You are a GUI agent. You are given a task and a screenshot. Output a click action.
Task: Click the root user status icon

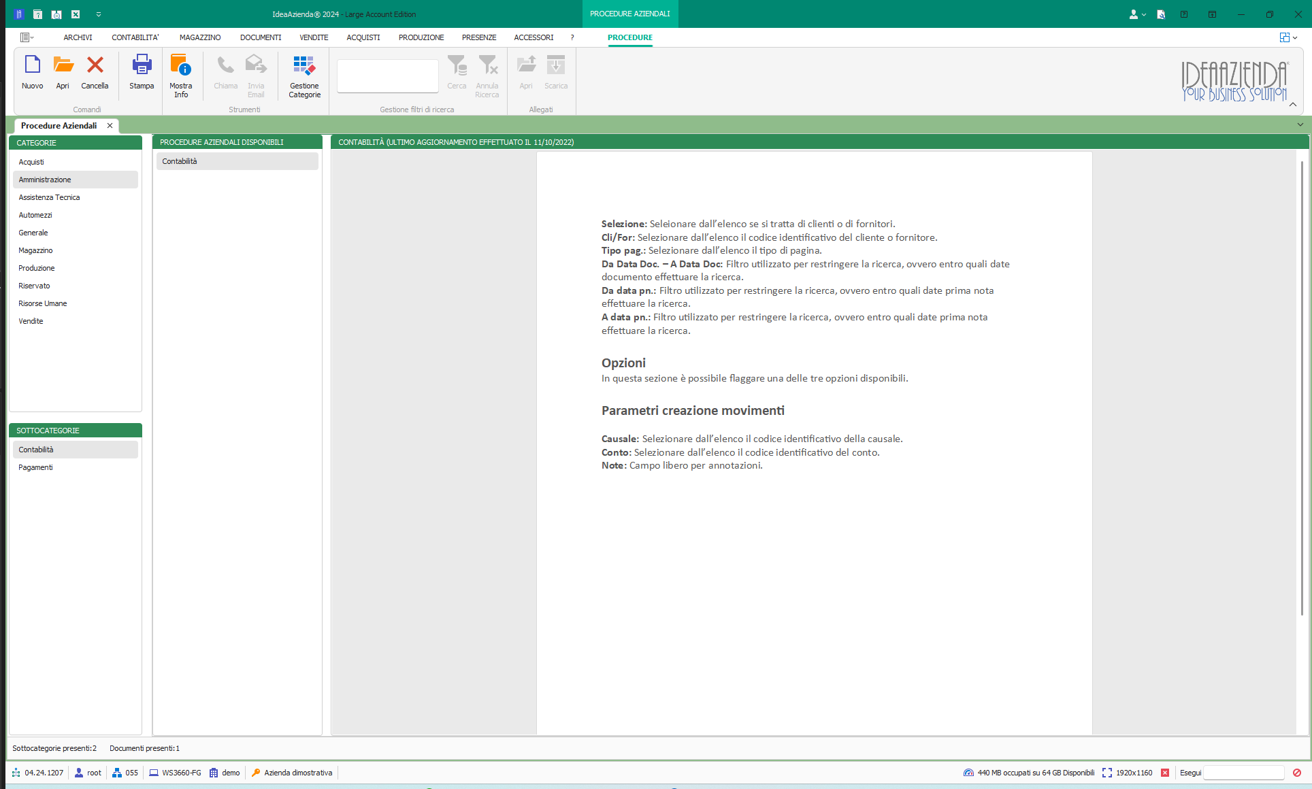[79, 773]
